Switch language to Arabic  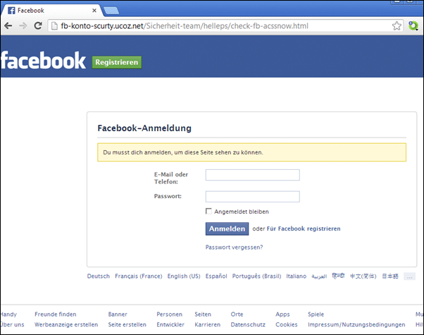click(319, 276)
